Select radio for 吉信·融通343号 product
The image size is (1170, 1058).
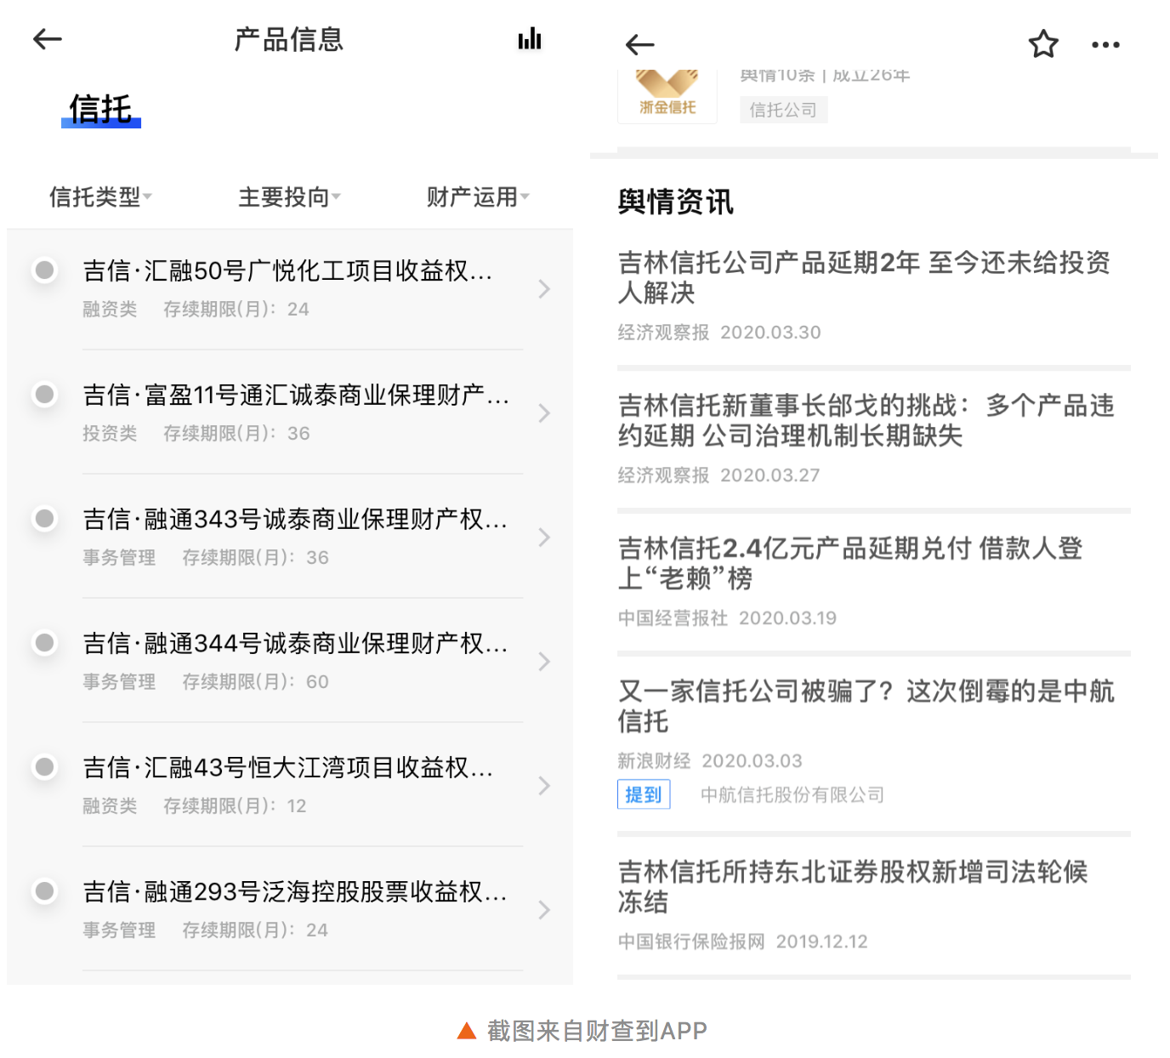44,519
